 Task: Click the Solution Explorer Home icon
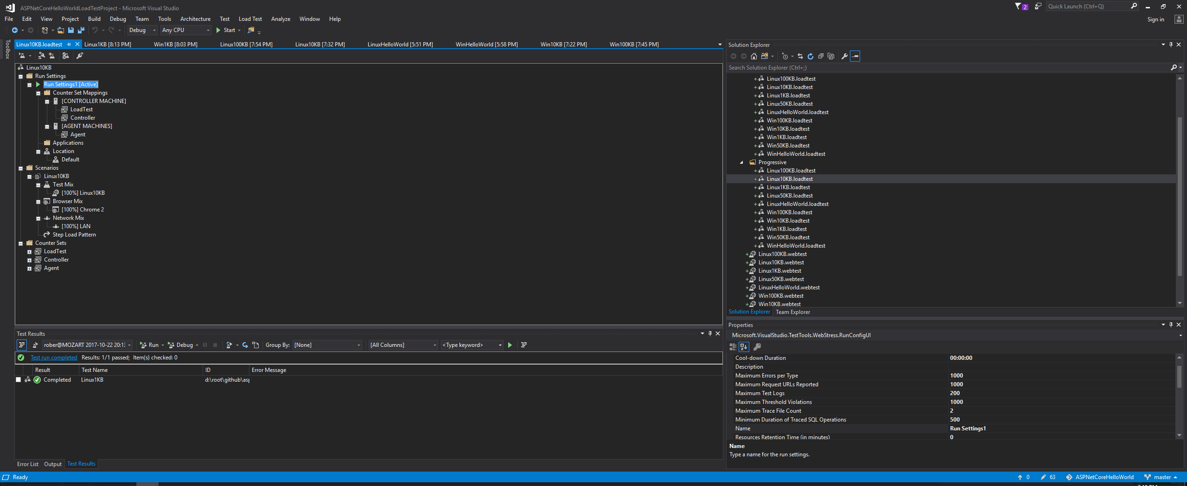[754, 56]
